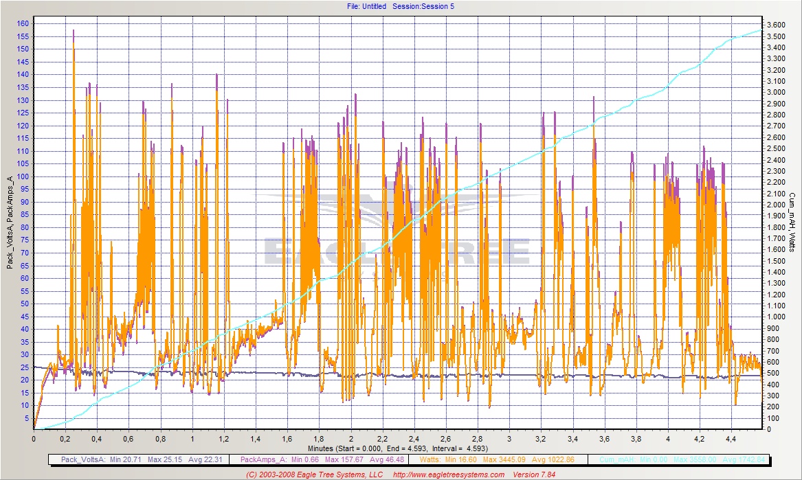This screenshot has width=802, height=480.
Task: Open the www.eagletreesystems.com link
Action: click(x=449, y=475)
